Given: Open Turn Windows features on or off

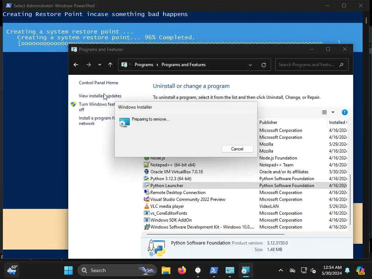Looking at the screenshot, I should pos(97,107).
